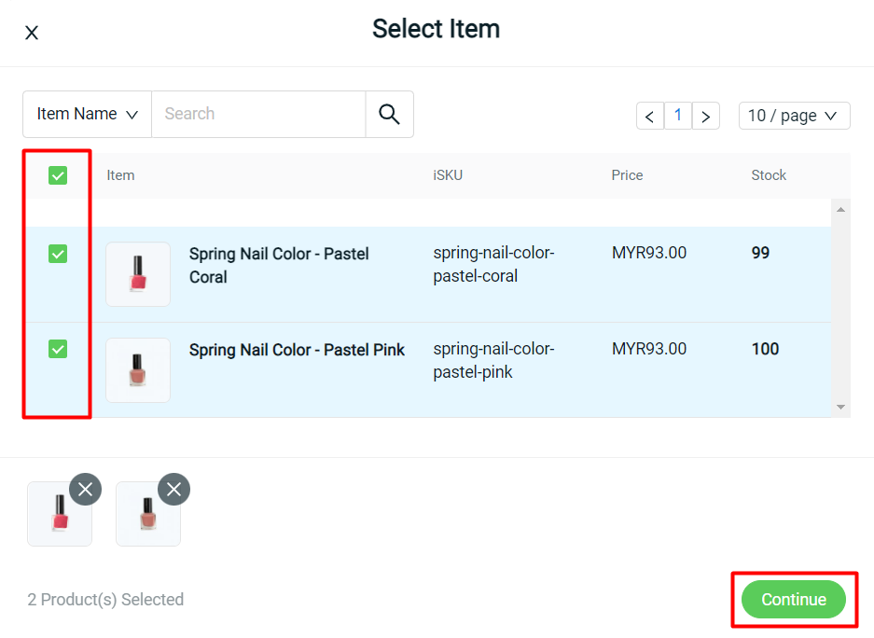Image resolution: width=874 pixels, height=638 pixels.
Task: Deselect the Spring Nail Color Pastel Pink checkbox
Action: click(x=56, y=349)
